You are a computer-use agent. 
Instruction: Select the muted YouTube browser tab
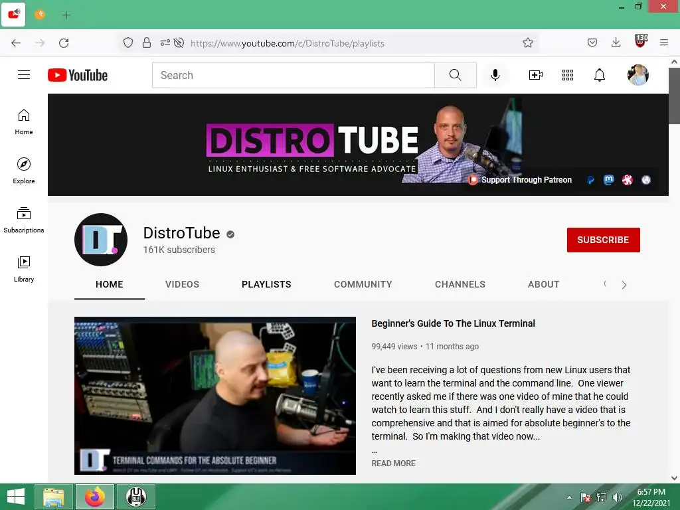coord(13,15)
